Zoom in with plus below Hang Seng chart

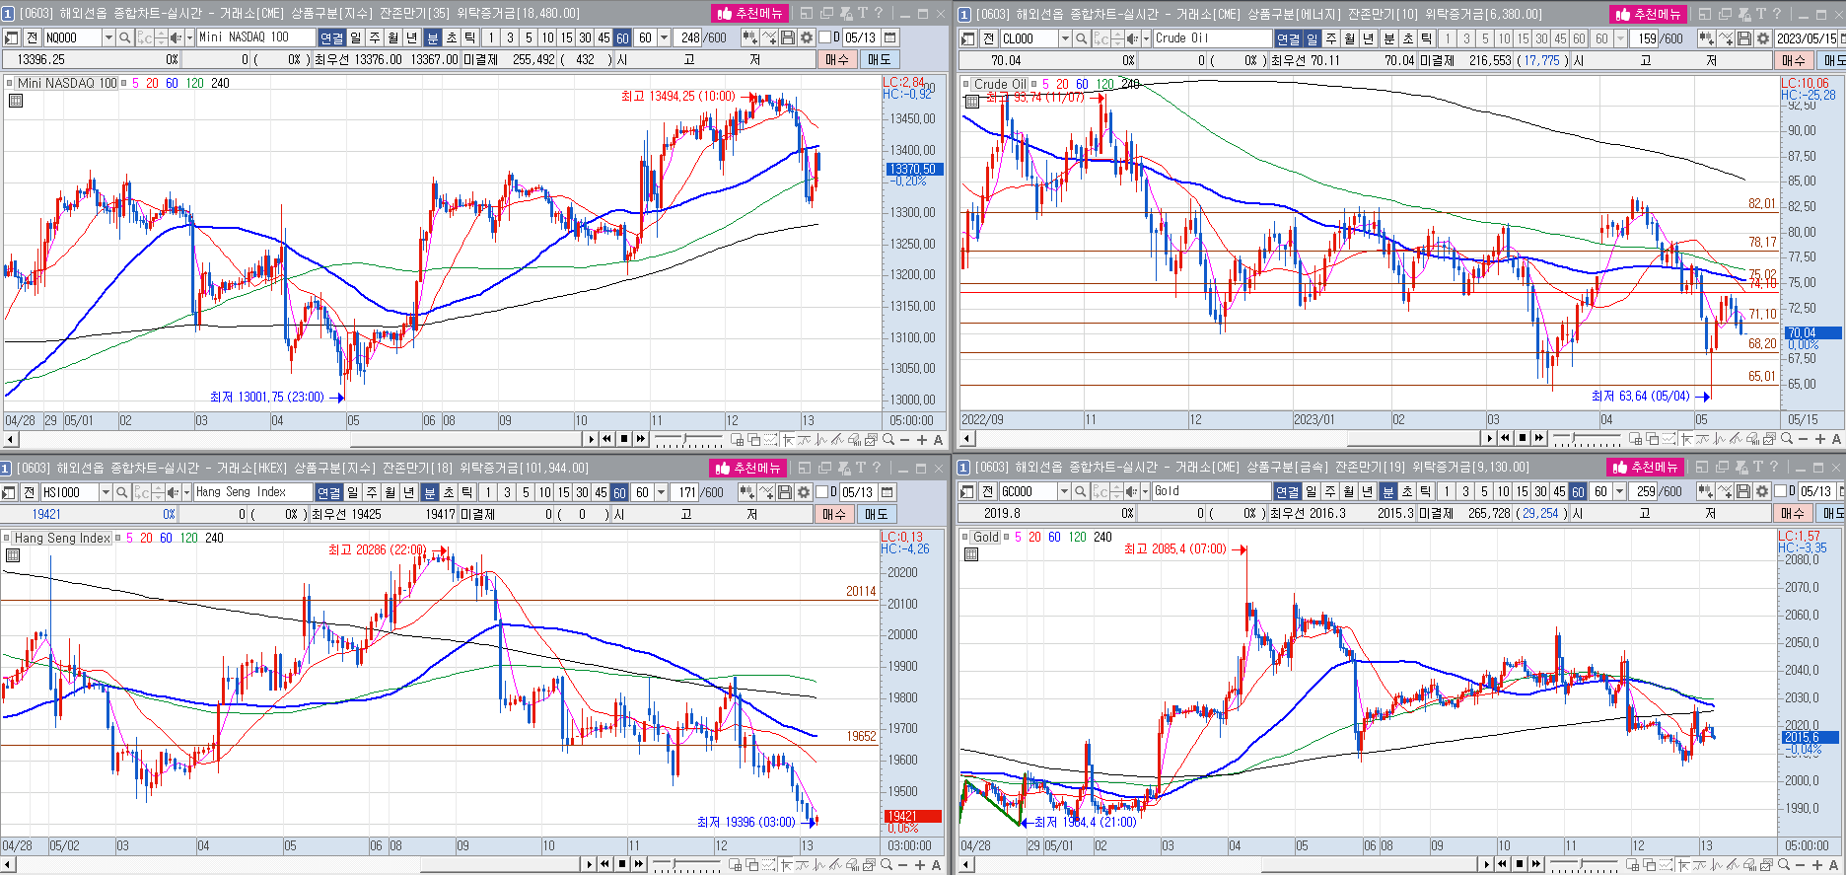[920, 864]
